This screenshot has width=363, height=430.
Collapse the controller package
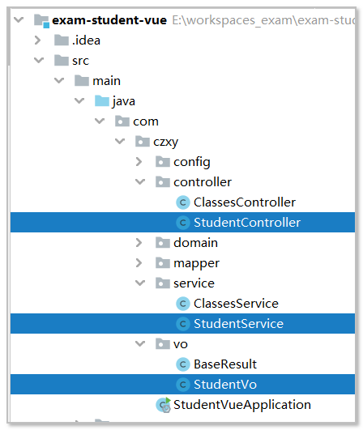pyautogui.click(x=140, y=182)
